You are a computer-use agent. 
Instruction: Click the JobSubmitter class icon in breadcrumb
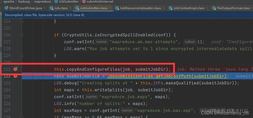tap(56, 2)
